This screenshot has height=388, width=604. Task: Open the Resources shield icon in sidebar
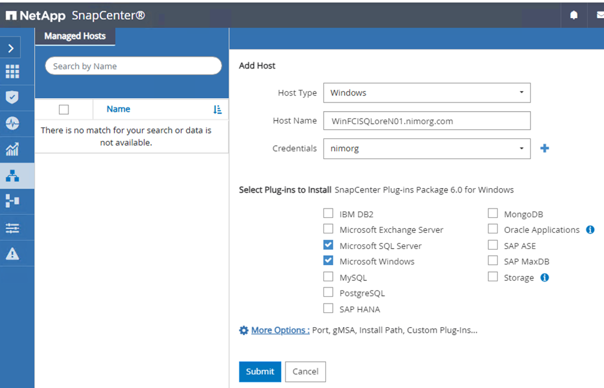[12, 97]
